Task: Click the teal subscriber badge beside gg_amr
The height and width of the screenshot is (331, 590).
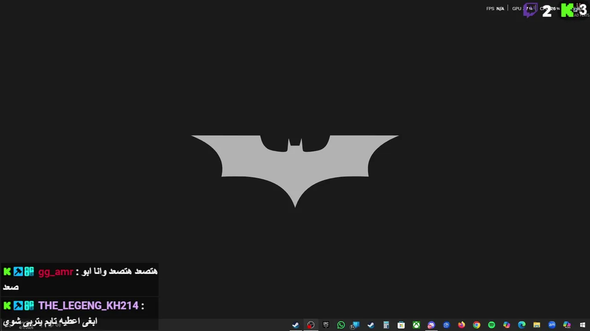Action: [x=29, y=272]
